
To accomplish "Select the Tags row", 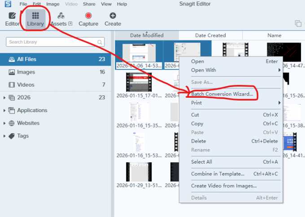I will [x=56, y=136].
